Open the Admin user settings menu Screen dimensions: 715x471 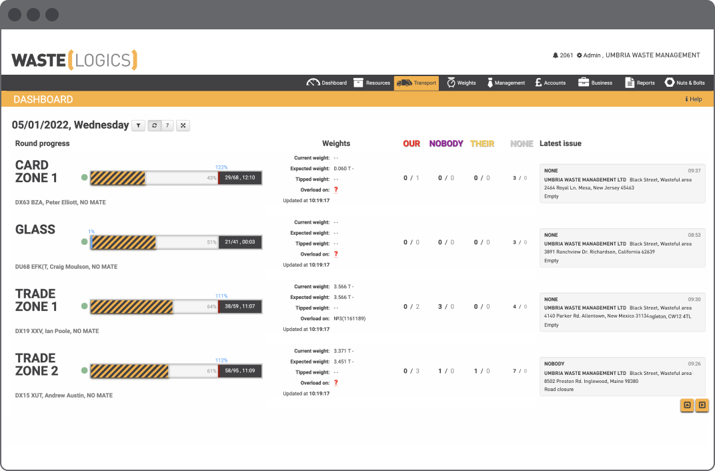click(x=589, y=55)
